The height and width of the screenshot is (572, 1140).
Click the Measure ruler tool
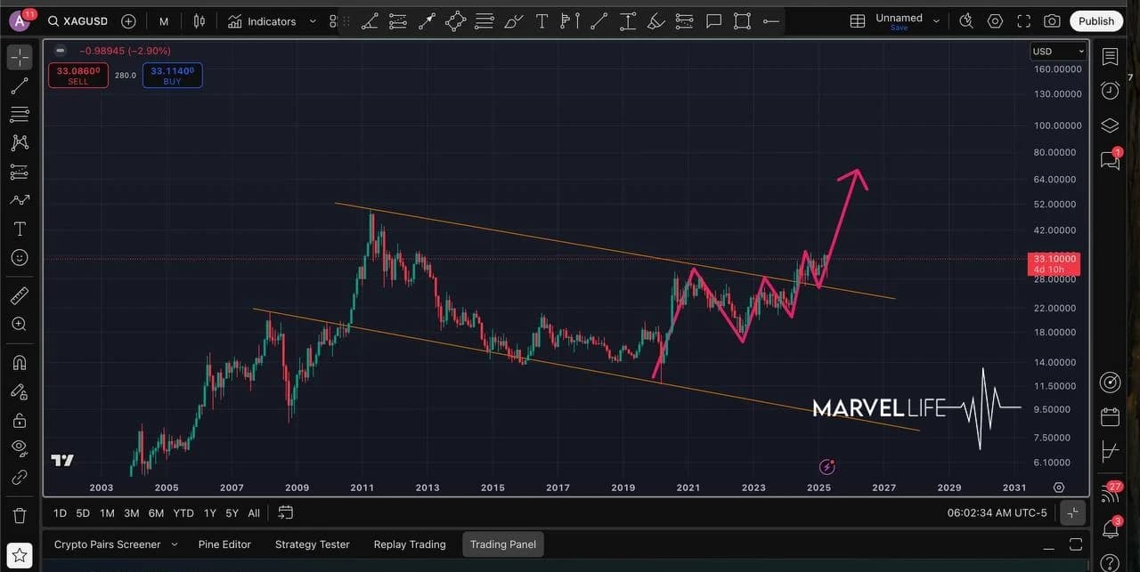tap(19, 295)
